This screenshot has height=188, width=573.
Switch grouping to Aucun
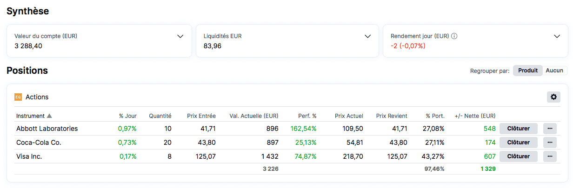pyautogui.click(x=554, y=71)
